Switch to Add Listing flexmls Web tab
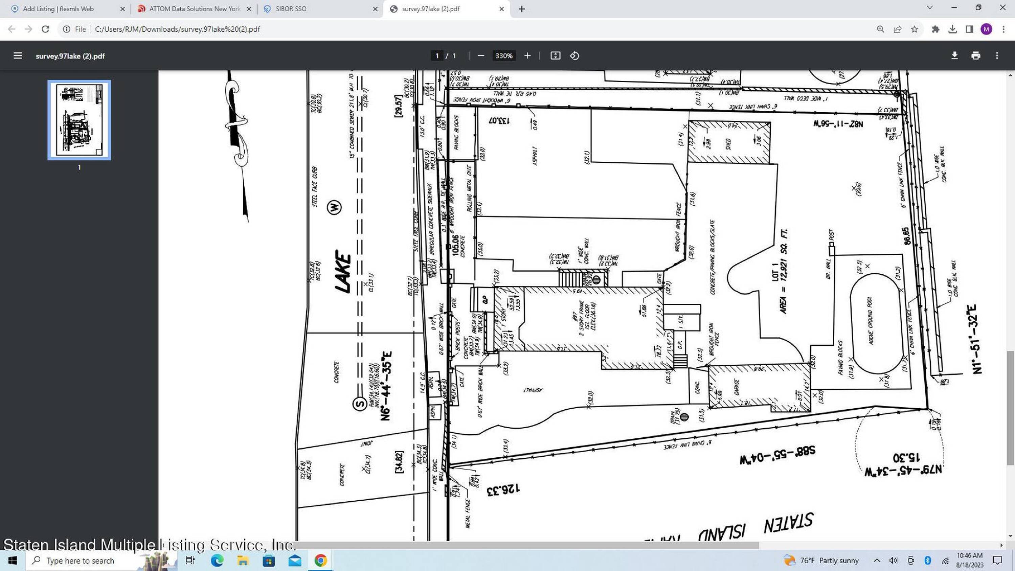1015x571 pixels. click(58, 9)
